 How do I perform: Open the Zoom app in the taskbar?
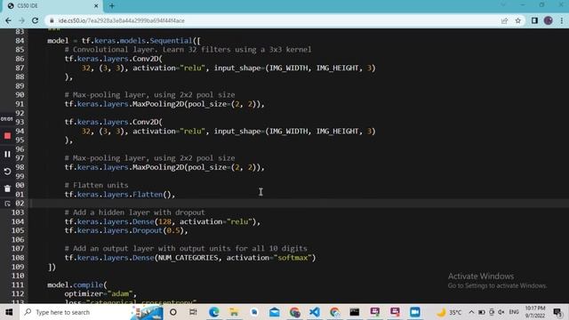pos(415,312)
